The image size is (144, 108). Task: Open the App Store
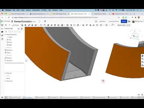(103, 21)
